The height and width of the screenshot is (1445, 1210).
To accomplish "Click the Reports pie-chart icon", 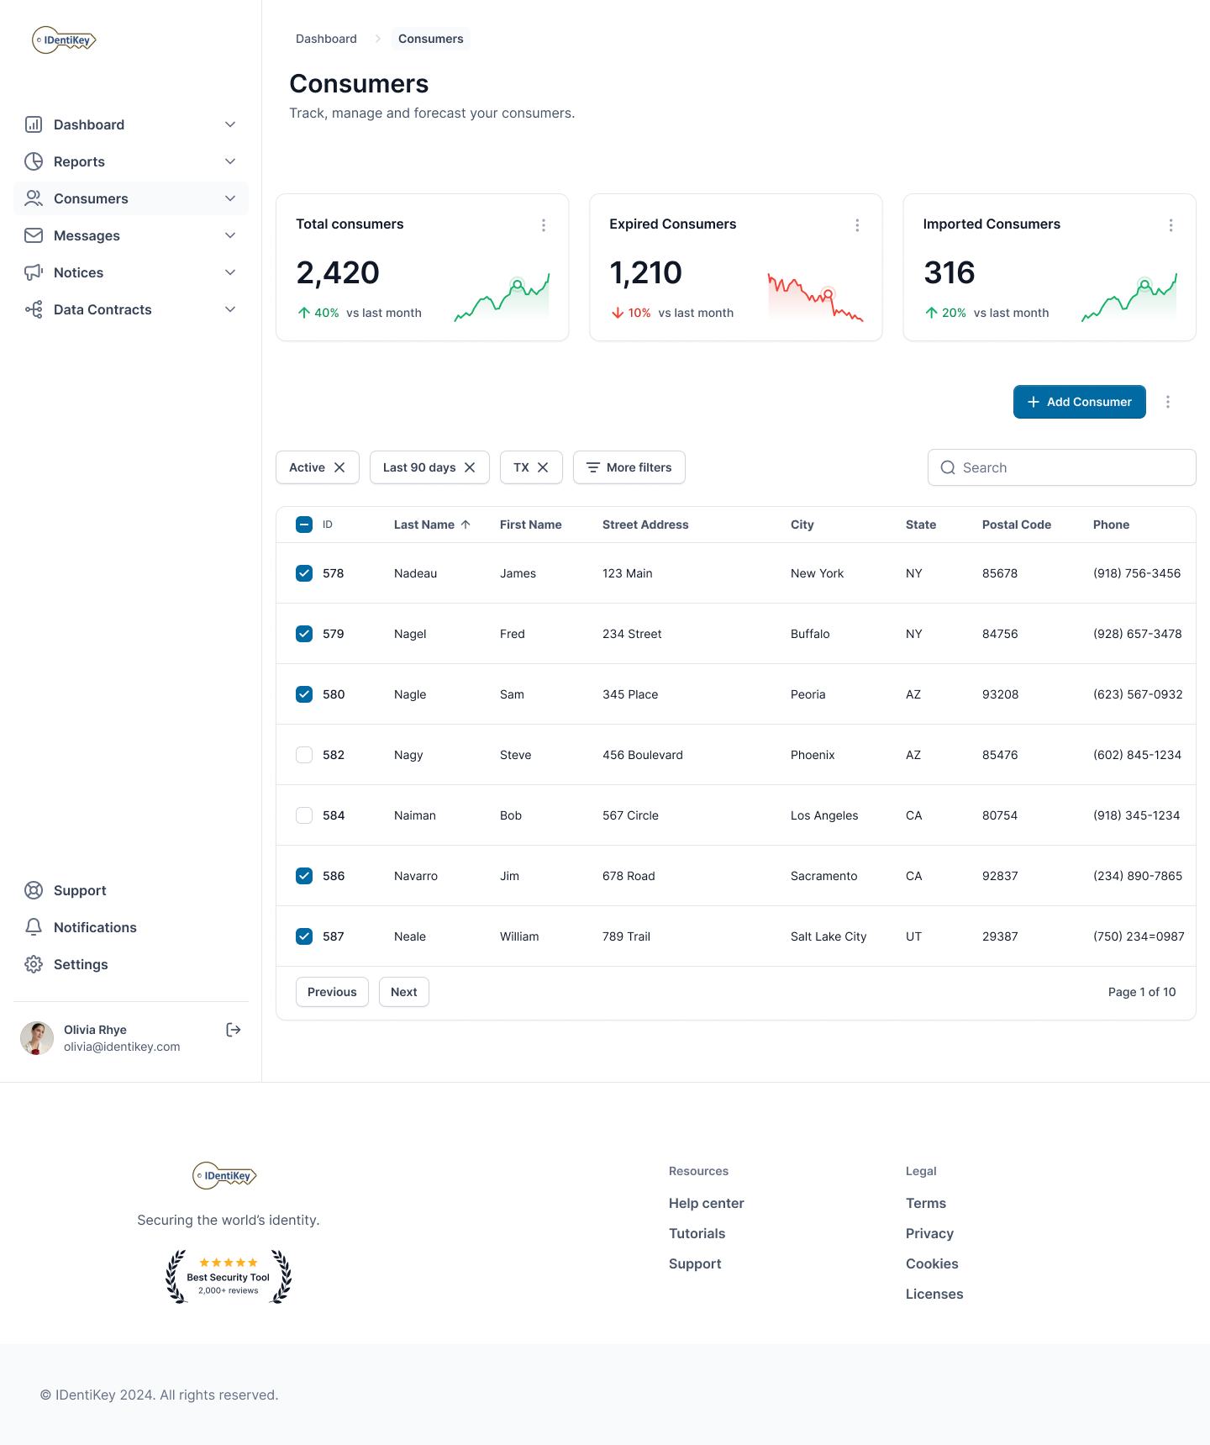I will (34, 161).
